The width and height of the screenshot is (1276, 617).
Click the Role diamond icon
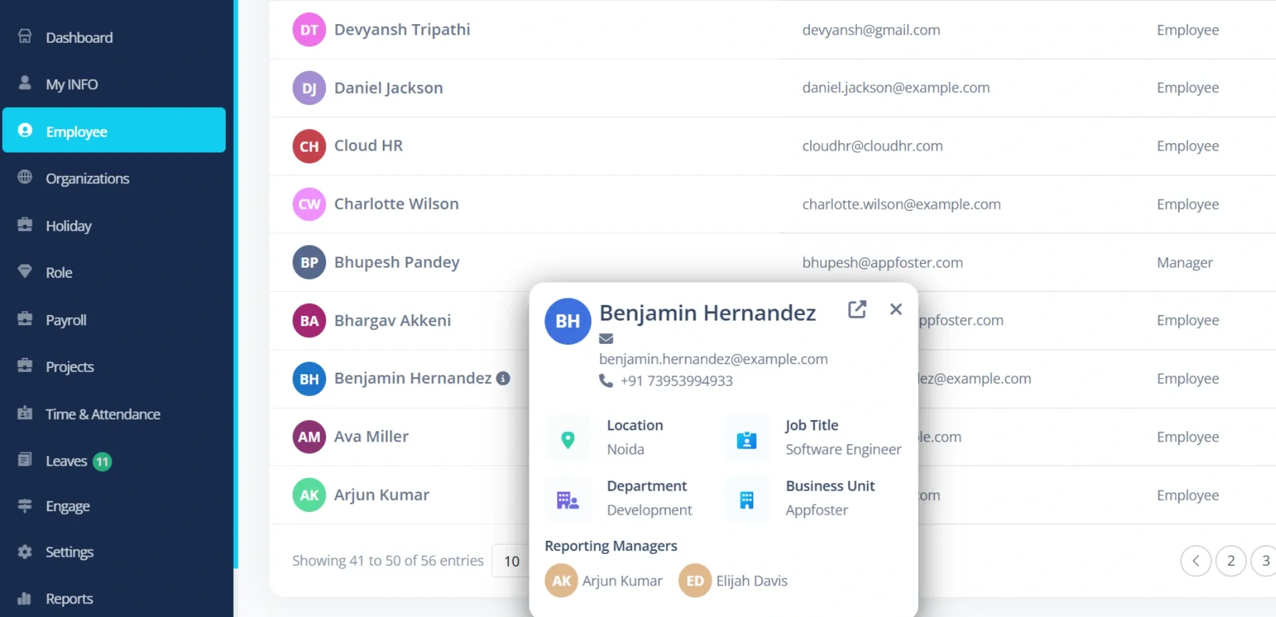(x=25, y=271)
